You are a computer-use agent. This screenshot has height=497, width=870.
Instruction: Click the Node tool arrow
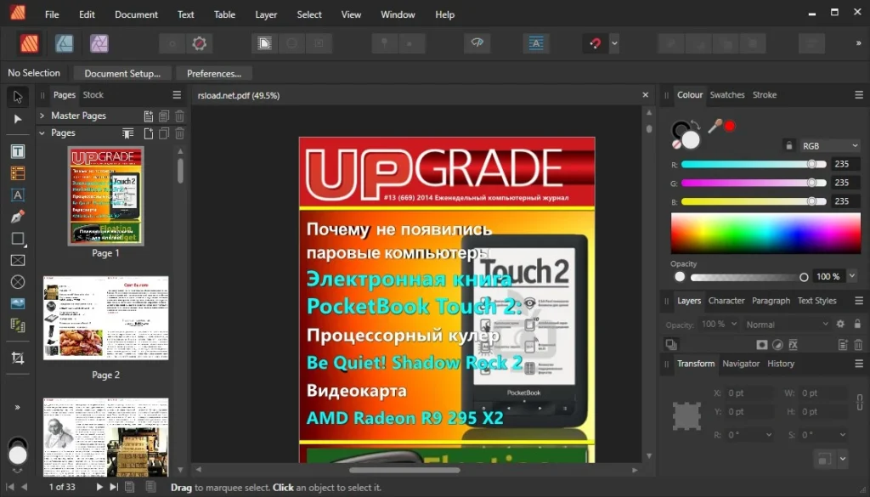click(18, 119)
